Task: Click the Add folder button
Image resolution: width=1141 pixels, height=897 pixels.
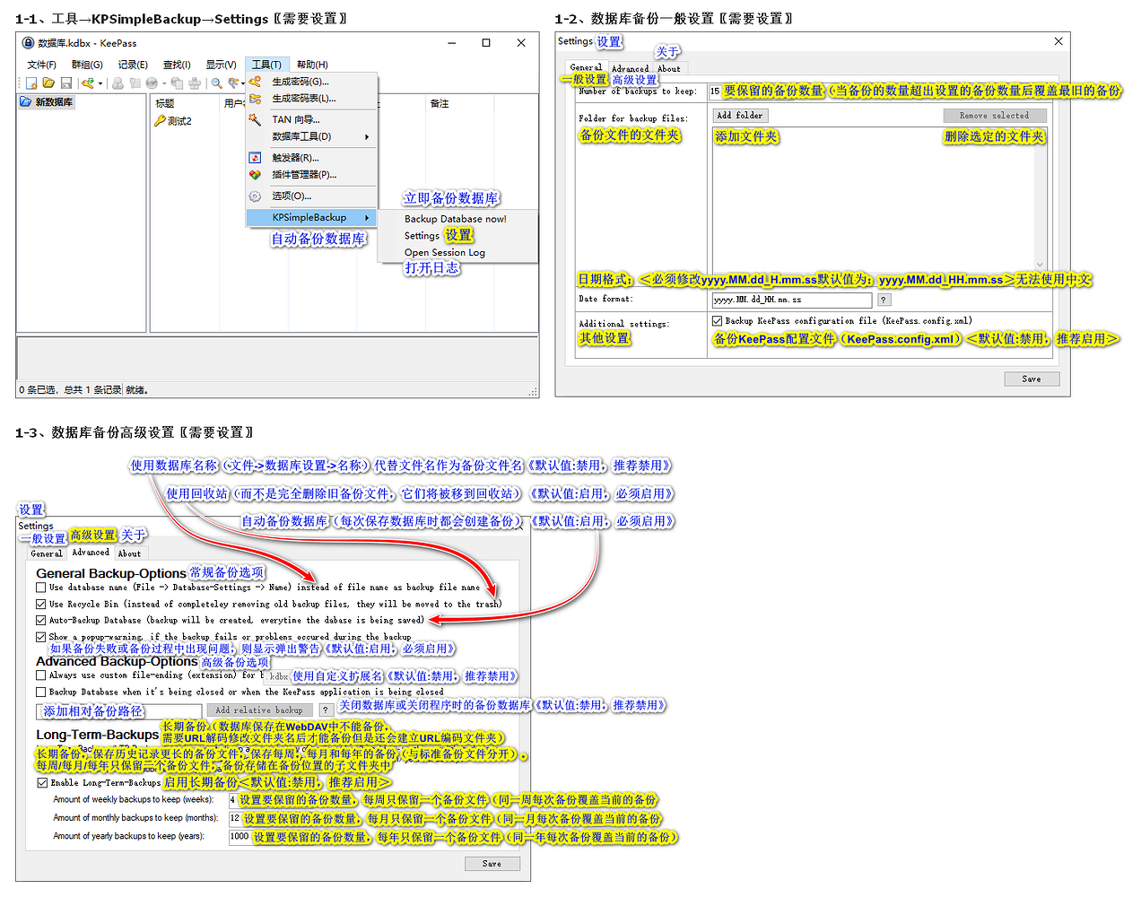Action: coord(740,115)
